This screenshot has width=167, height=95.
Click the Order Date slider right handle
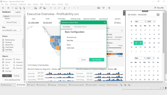120,40
